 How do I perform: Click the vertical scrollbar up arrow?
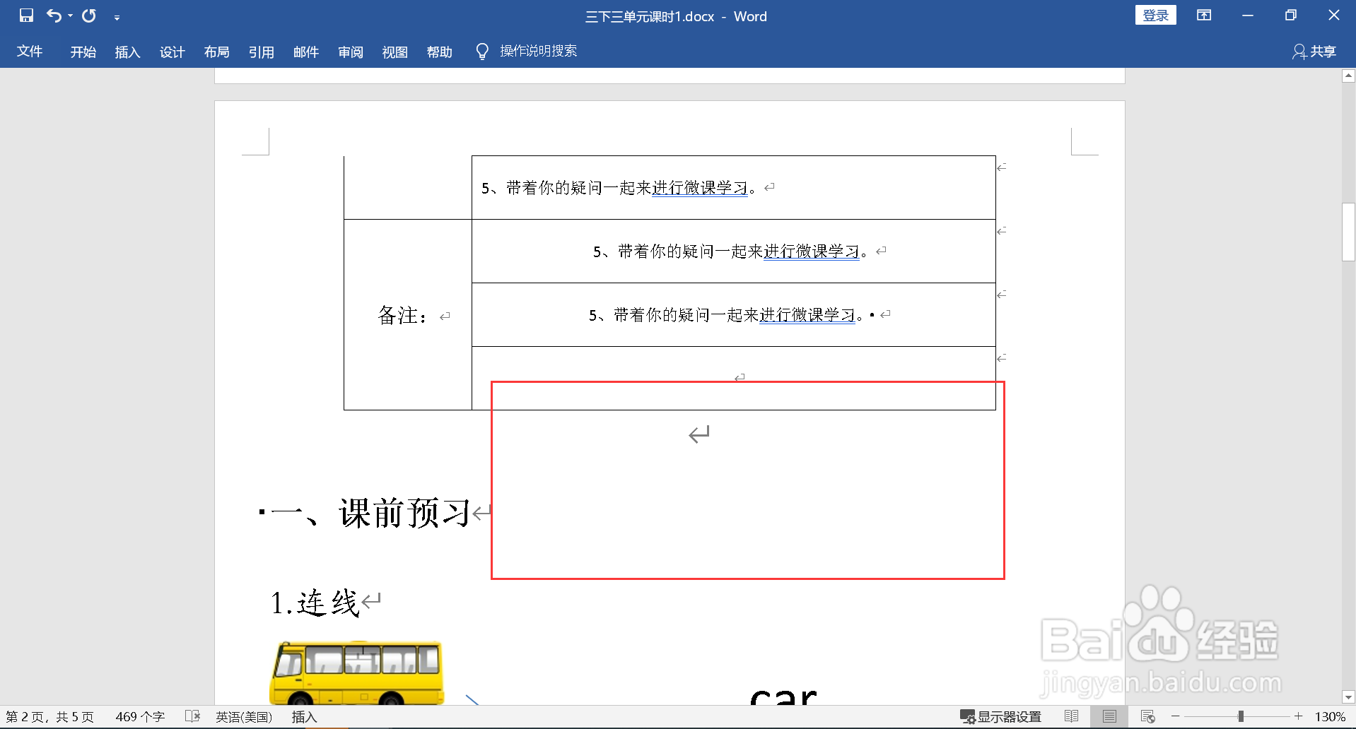pos(1348,76)
